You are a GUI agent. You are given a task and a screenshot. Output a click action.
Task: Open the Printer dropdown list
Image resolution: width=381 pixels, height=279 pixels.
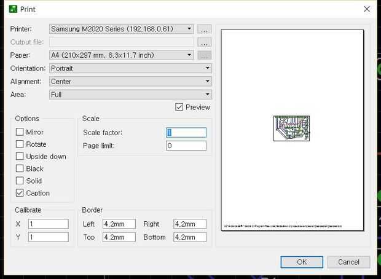point(121,29)
